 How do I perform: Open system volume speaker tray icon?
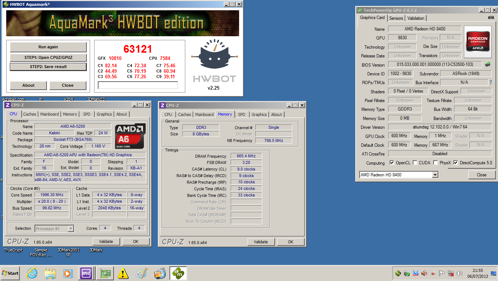460,273
